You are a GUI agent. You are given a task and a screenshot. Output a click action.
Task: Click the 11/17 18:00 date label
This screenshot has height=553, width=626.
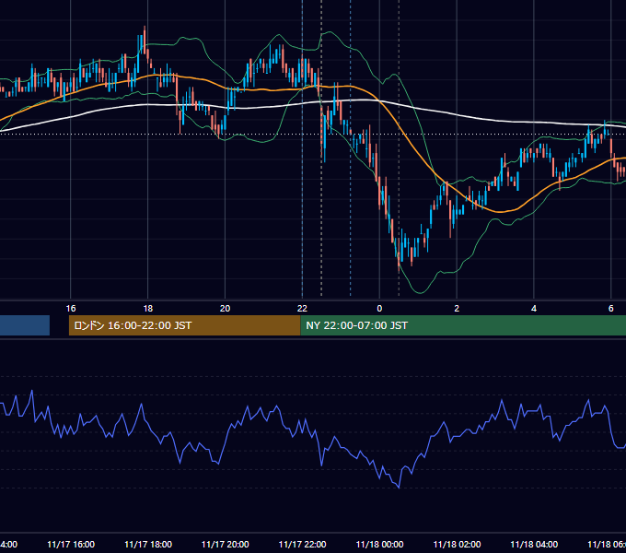[148, 544]
